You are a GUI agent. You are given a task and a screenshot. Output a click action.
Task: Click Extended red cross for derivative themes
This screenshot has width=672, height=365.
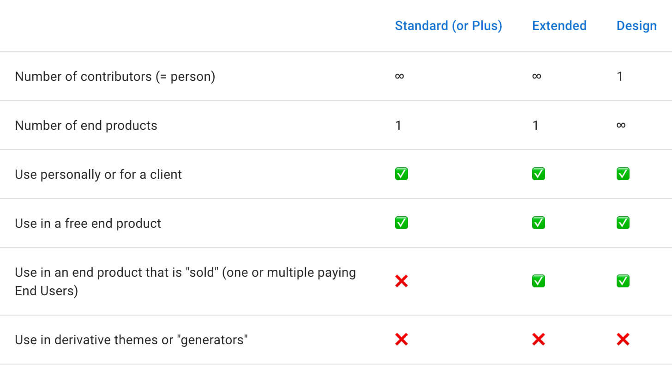539,340
